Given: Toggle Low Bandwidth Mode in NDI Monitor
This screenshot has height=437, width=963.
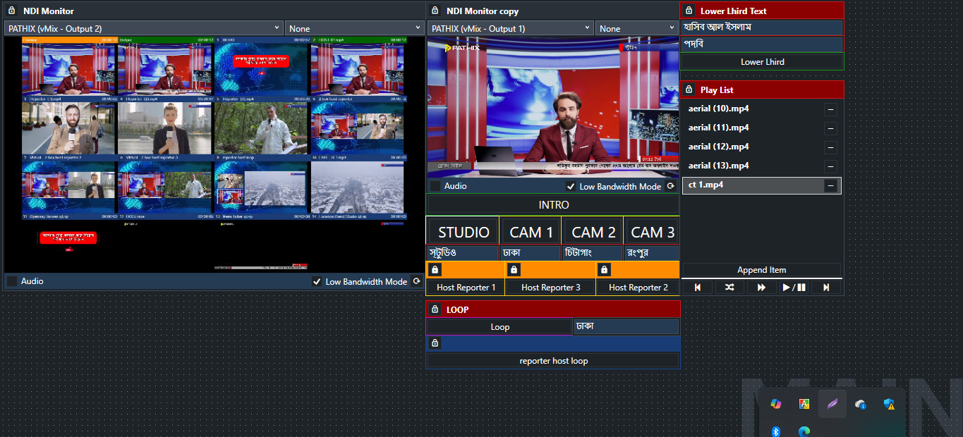Looking at the screenshot, I should (317, 281).
